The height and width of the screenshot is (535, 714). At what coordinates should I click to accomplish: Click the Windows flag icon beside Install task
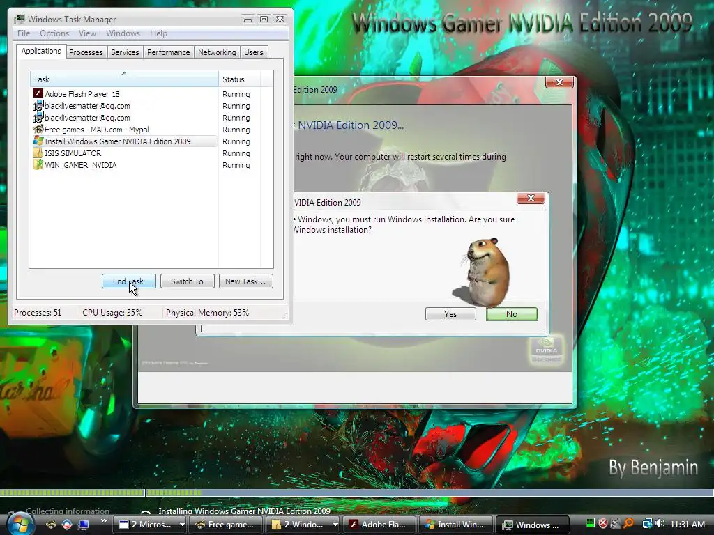click(38, 141)
